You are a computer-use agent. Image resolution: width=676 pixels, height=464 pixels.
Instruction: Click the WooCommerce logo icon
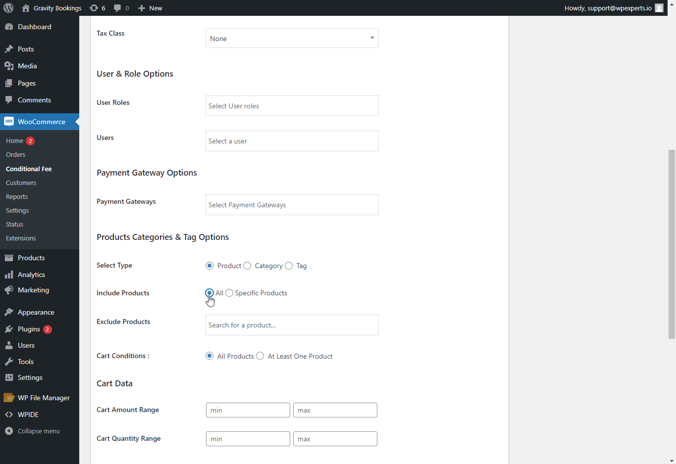click(x=9, y=122)
